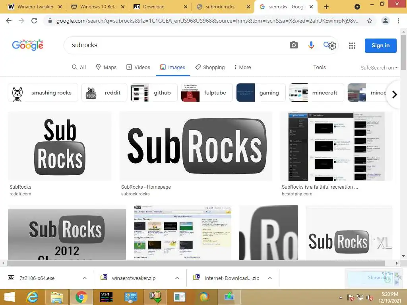The image size is (407, 305).
Task: Click in the subrocks search box
Action: [x=176, y=45]
